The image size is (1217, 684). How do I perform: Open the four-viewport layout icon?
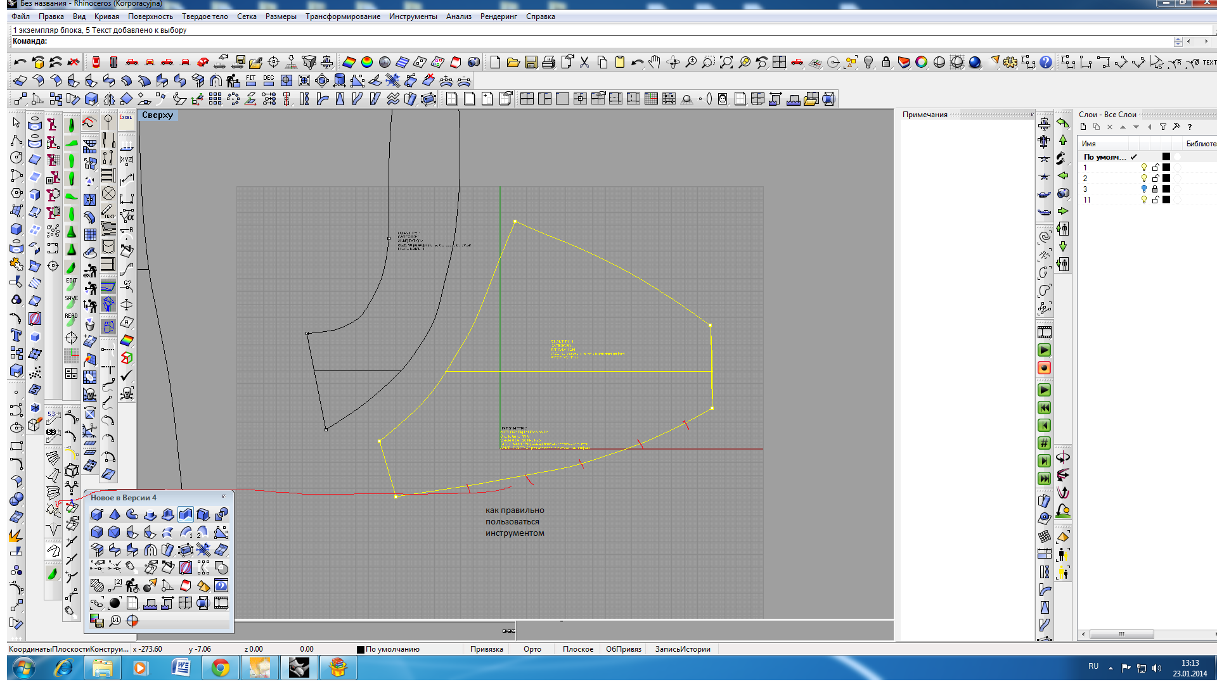(780, 62)
